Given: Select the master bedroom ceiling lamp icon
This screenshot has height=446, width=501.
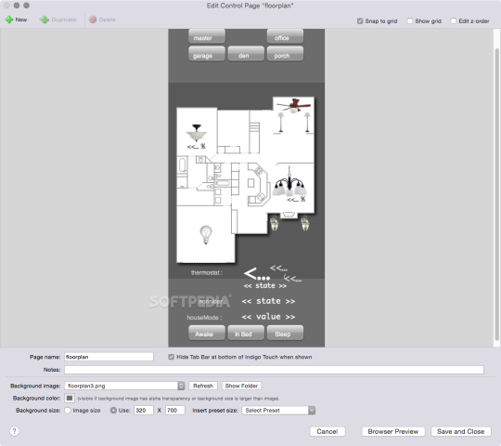Looking at the screenshot, I should tap(196, 133).
